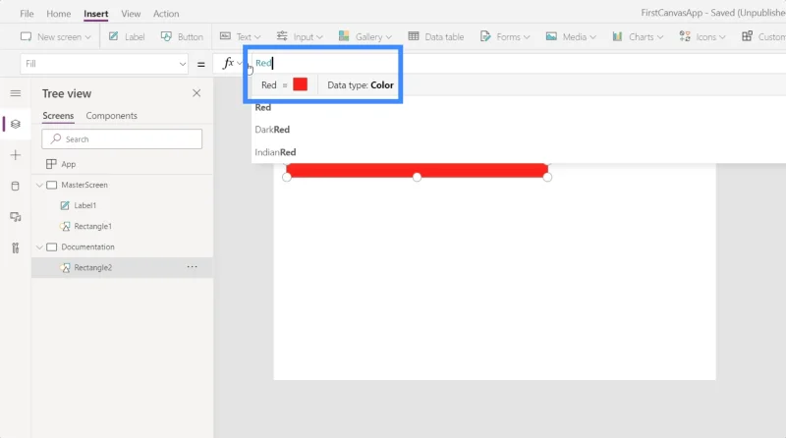Expand the Charts dropdown
The image size is (786, 438).
pos(638,36)
